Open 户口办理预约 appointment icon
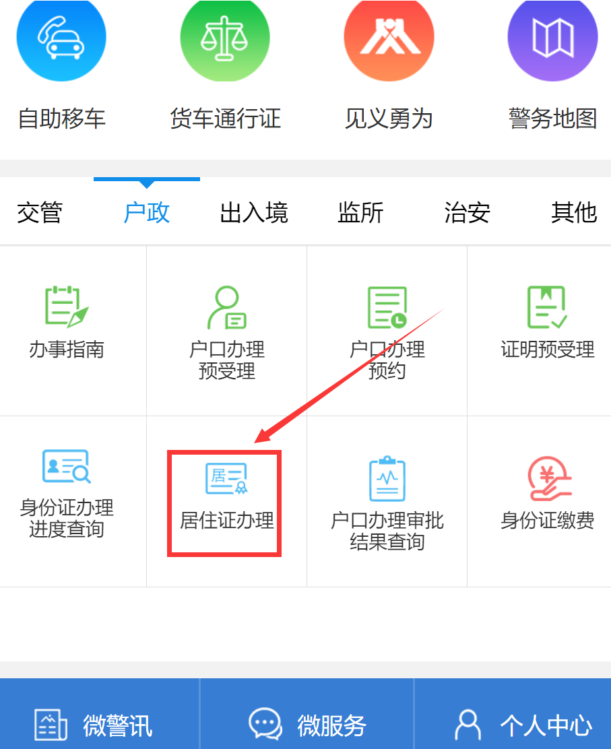 (x=387, y=308)
